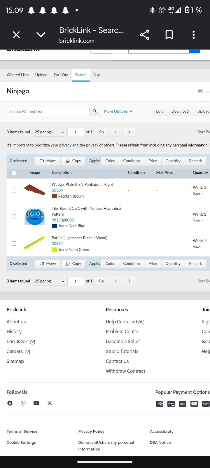This screenshot has width=210, height=468.
Task: Apply Remark using the top toolbar
Action: (195, 161)
